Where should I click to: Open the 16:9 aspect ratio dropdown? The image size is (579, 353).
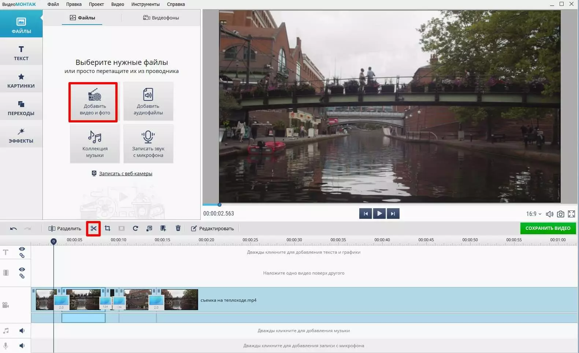tap(534, 214)
